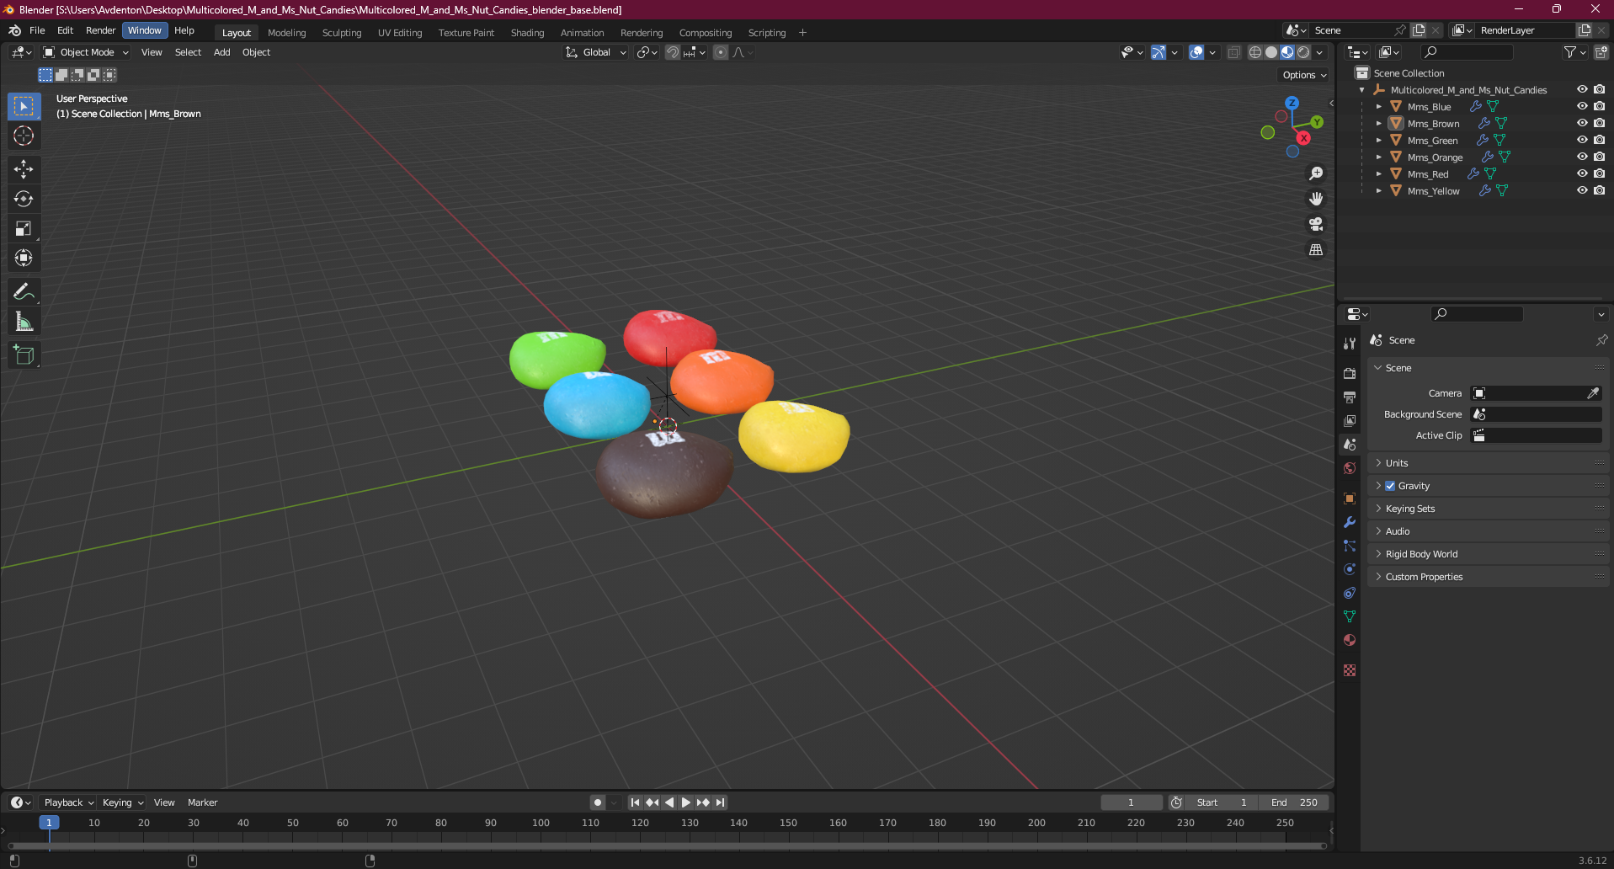The height and width of the screenshot is (869, 1614).
Task: Uncheck the Gravity checkbox
Action: pyautogui.click(x=1390, y=486)
